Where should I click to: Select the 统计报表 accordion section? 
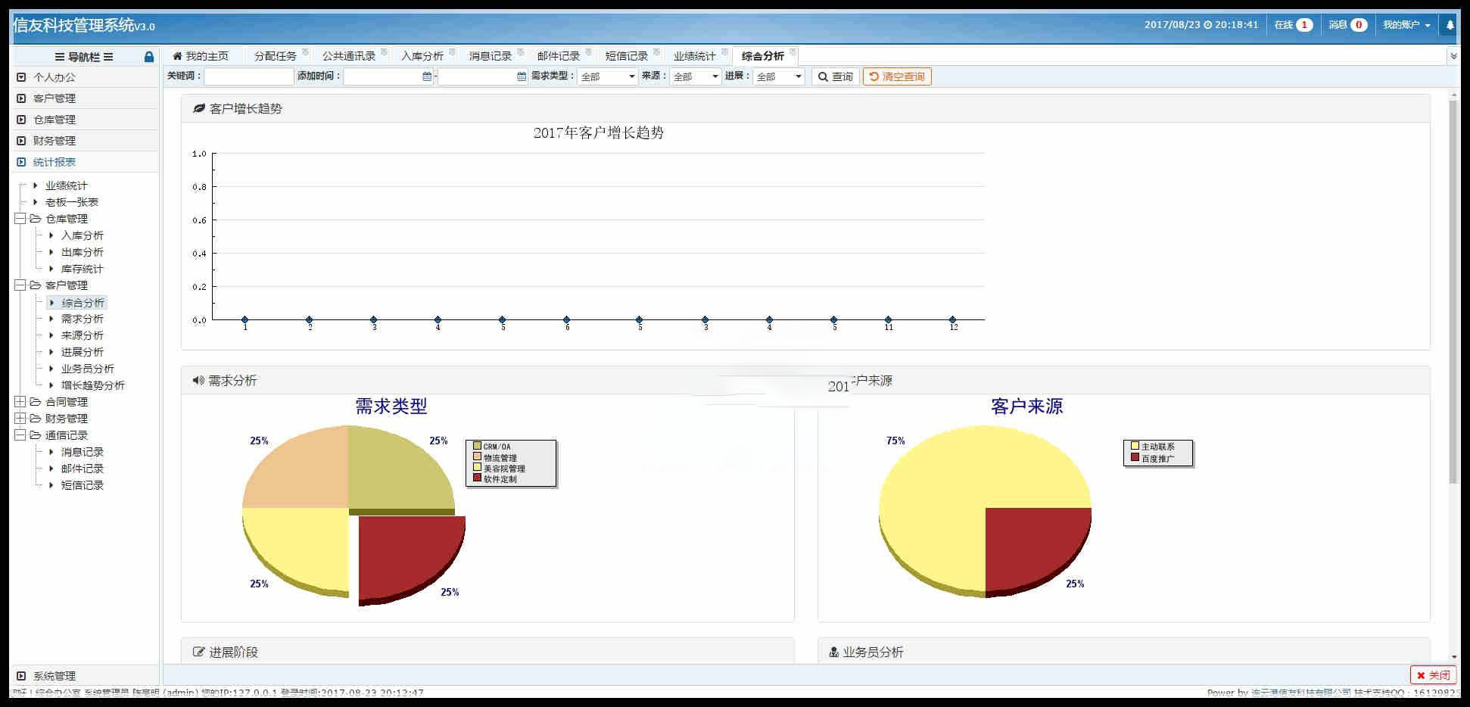[85, 162]
